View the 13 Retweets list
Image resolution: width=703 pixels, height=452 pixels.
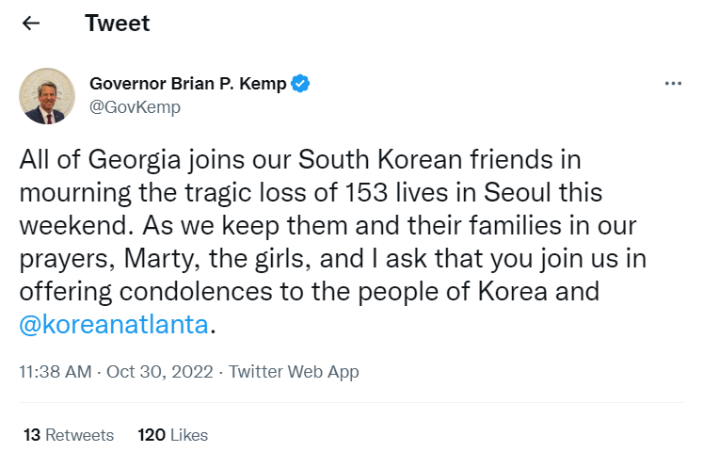[68, 435]
